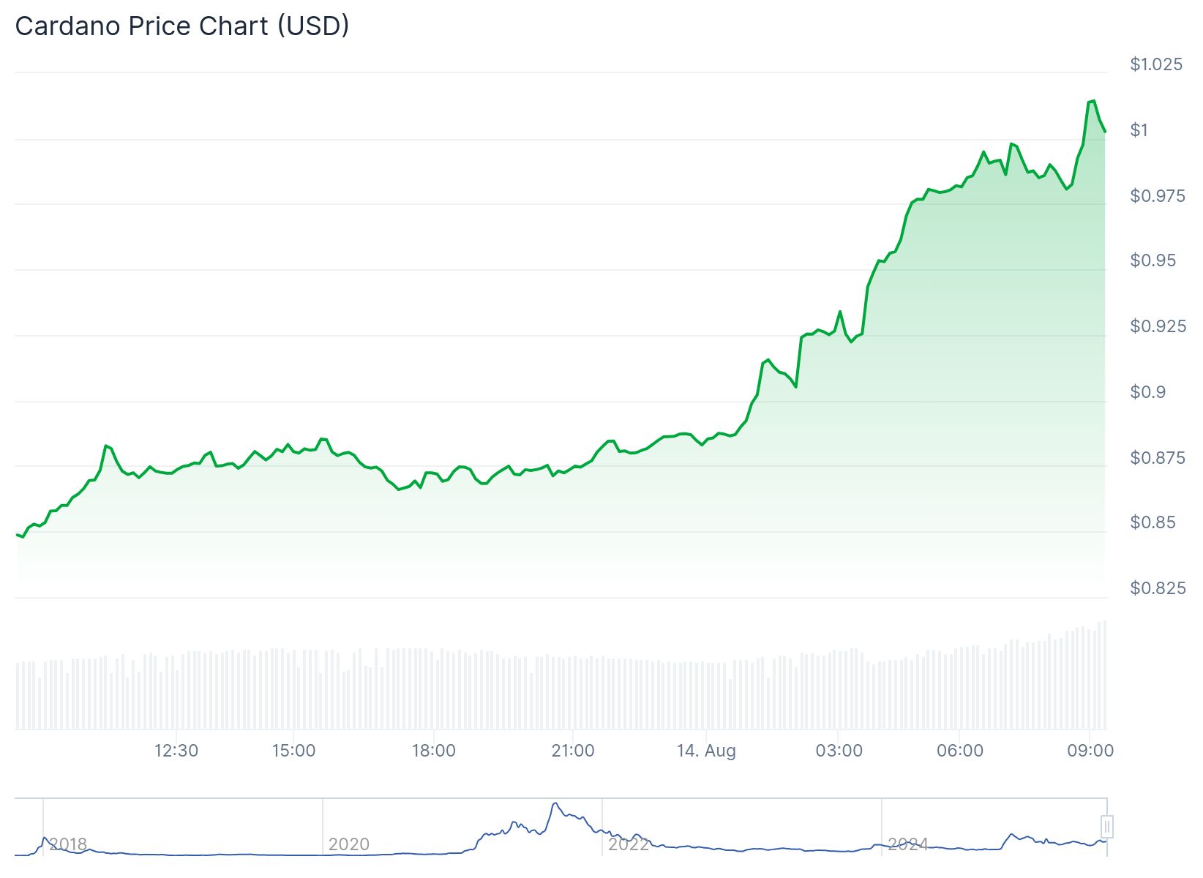
Task: Click the $0.825 price axis label
Action: (1158, 588)
